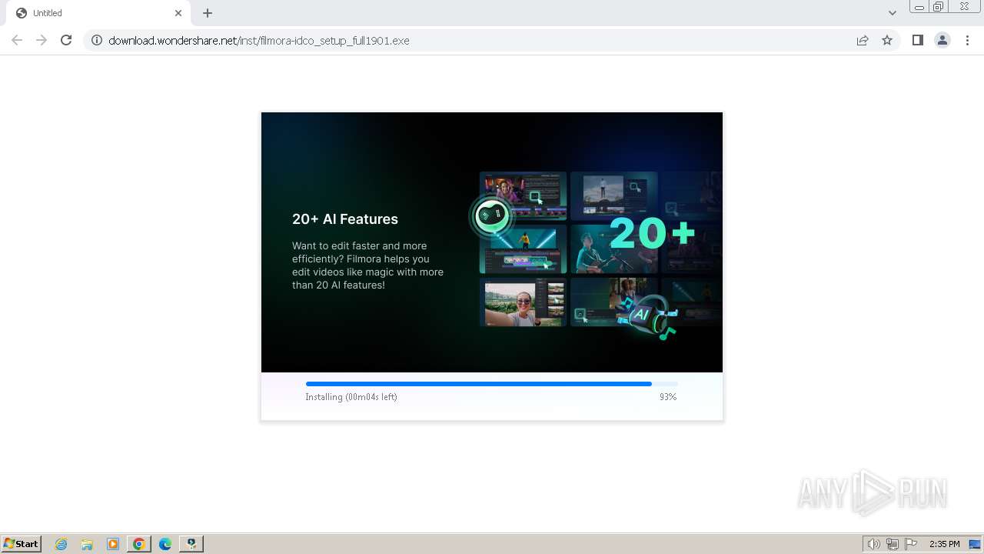
Task: Expand the tab search dropdown arrow
Action: [892, 13]
